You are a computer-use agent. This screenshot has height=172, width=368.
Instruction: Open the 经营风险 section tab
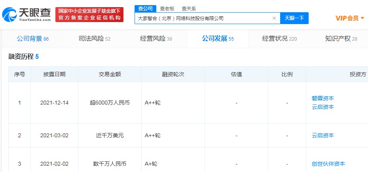pyautogui.click(x=156, y=39)
